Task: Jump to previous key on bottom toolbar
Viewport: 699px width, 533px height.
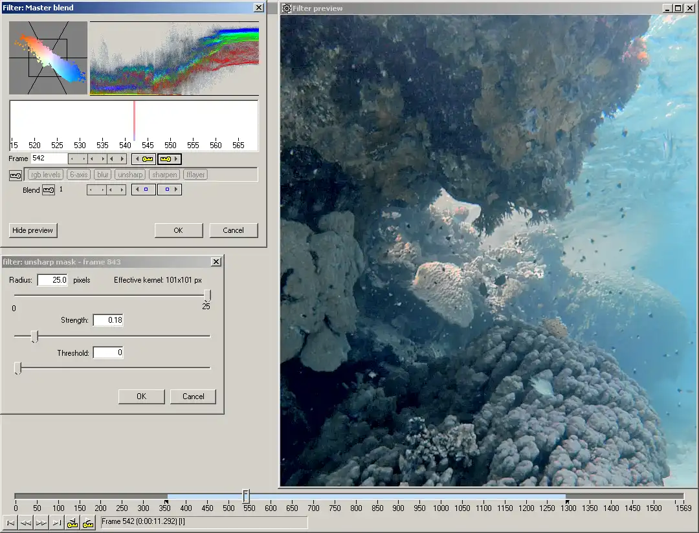Action: click(x=72, y=523)
